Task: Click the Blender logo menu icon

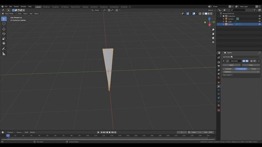Action: click(2, 7)
